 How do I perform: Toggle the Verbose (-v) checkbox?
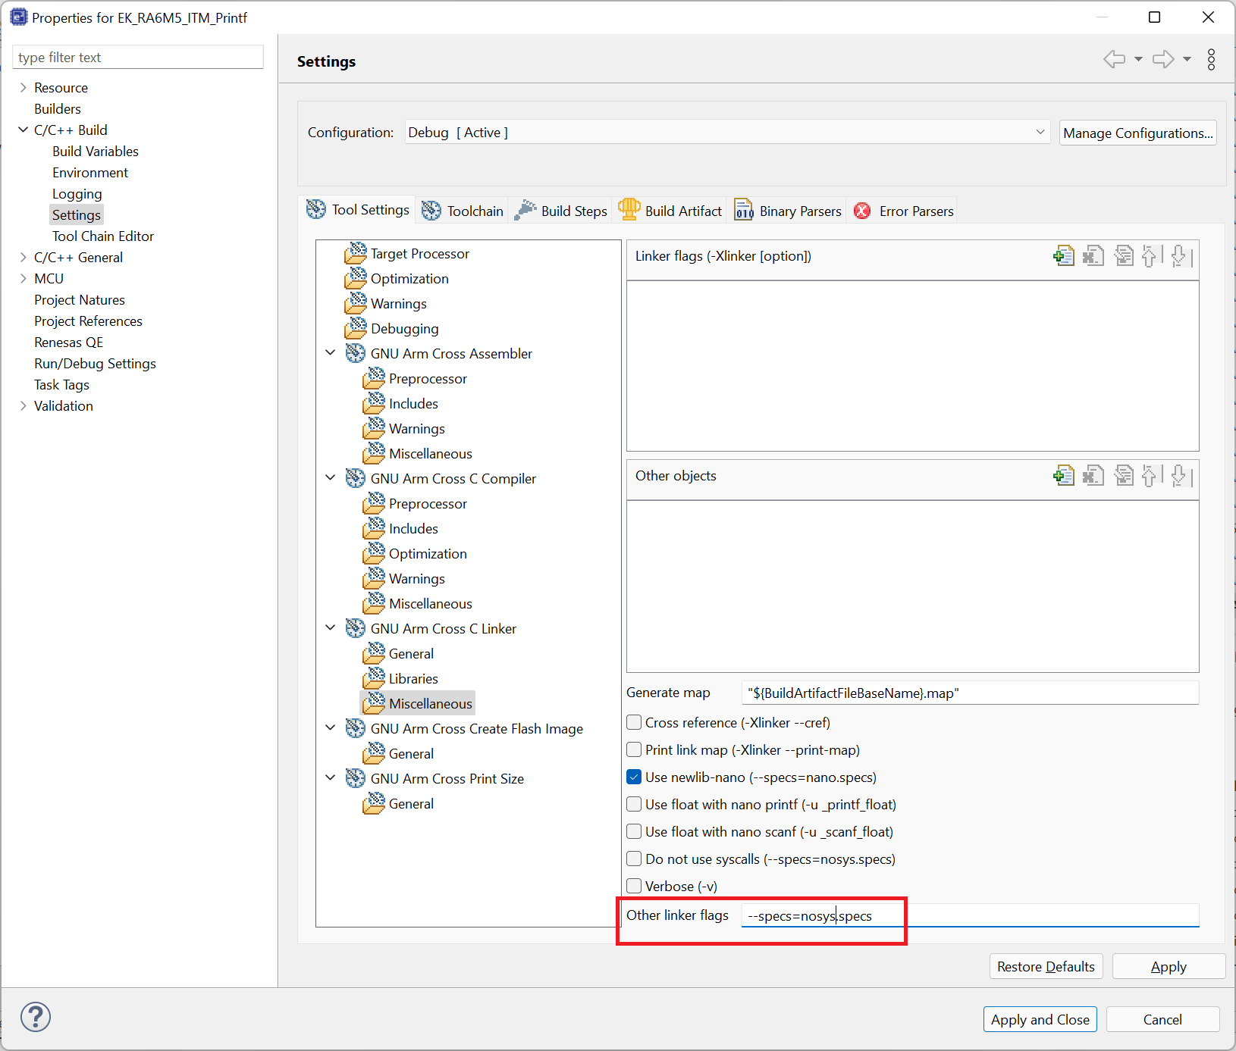[635, 886]
